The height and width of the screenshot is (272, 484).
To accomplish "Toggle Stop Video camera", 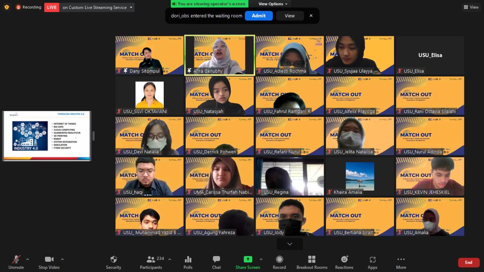I will [49, 260].
